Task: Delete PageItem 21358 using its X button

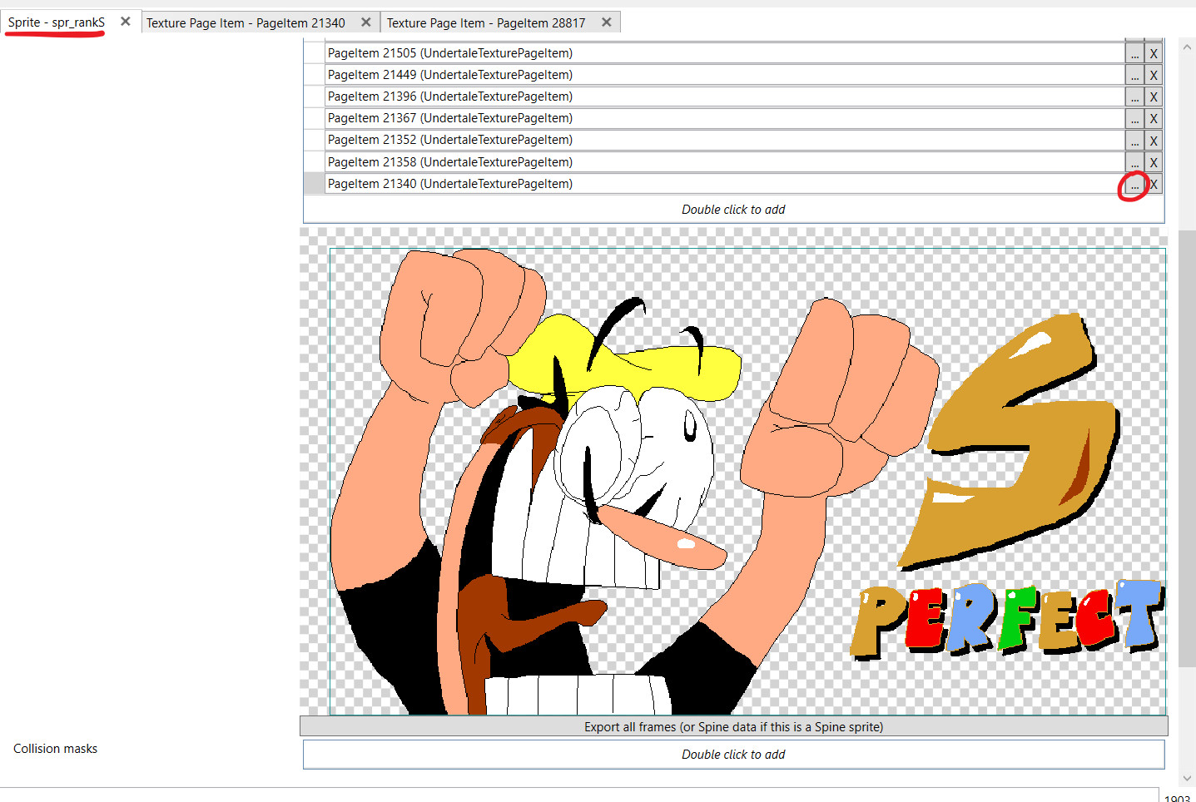Action: (1154, 162)
